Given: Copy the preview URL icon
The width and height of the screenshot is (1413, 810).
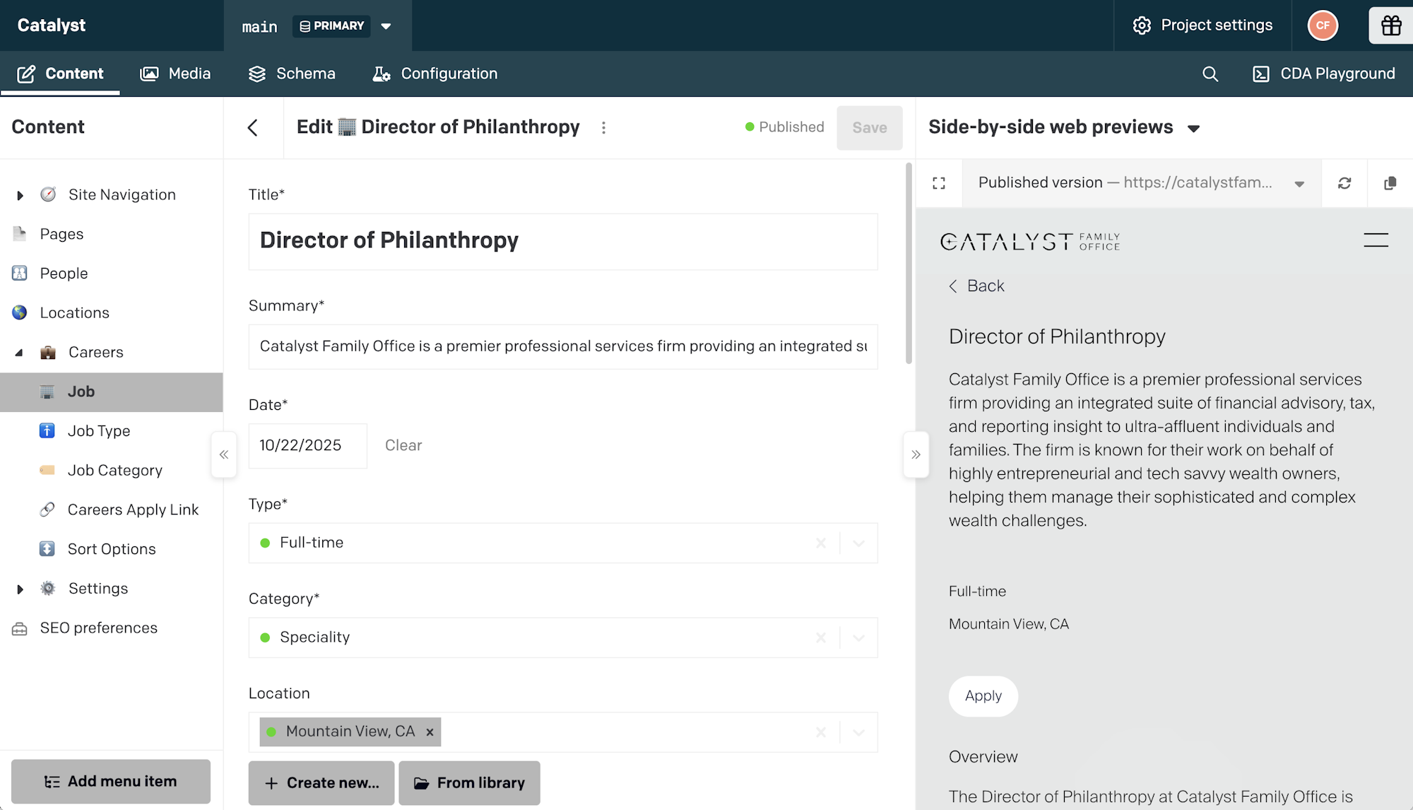Looking at the screenshot, I should 1390,183.
